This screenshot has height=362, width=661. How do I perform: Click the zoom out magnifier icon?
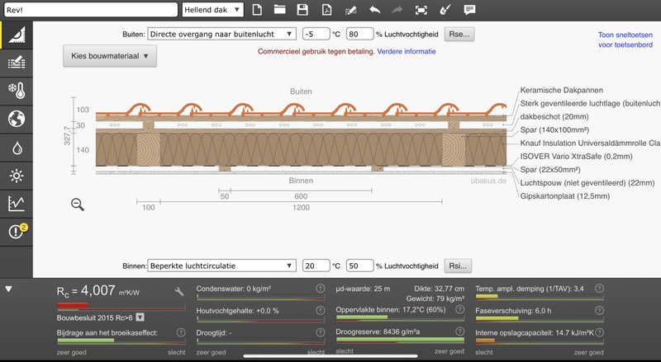point(78,205)
